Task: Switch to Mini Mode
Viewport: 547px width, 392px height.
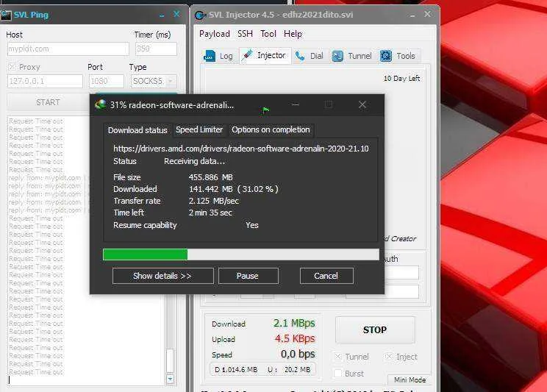Action: point(410,379)
